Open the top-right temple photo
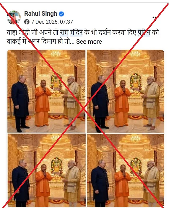The image size is (169, 208). click(126, 91)
